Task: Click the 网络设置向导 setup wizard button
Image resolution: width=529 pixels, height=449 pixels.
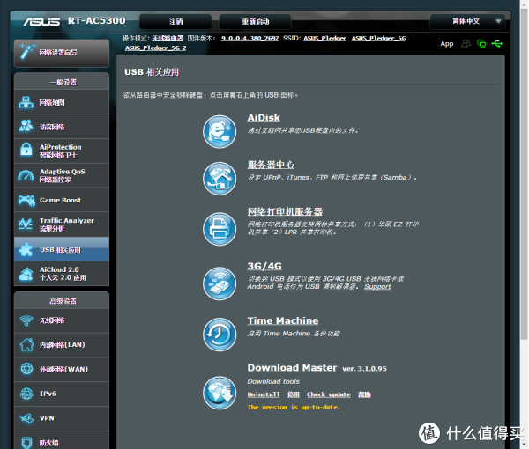Action: point(62,53)
